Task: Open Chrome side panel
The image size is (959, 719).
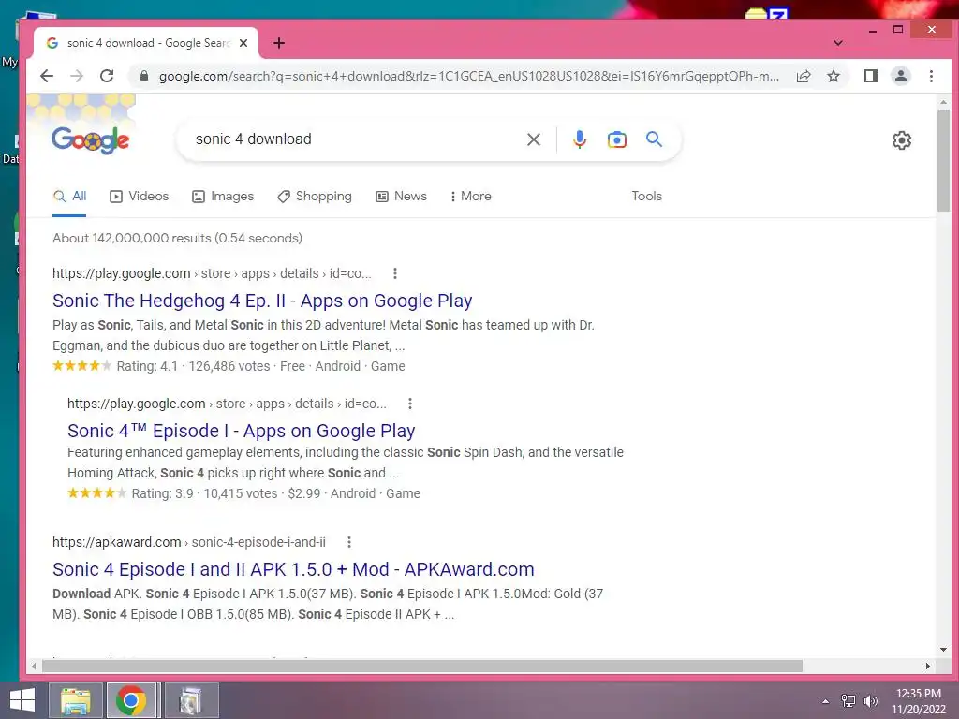Action: pos(871,76)
